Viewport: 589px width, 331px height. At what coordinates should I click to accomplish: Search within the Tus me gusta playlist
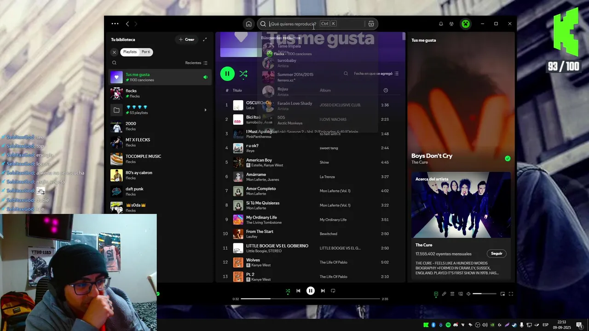pos(346,74)
